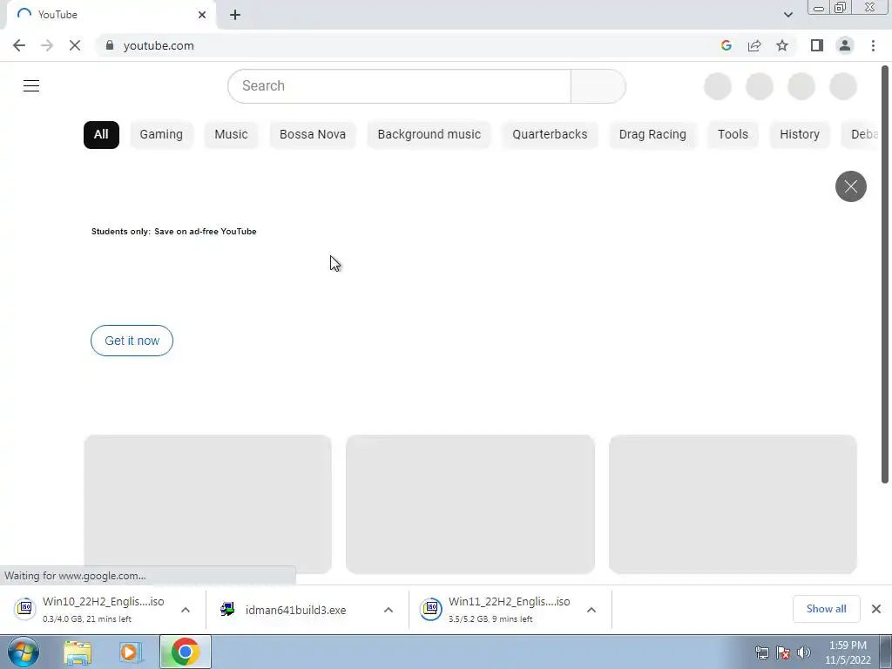
Task: Open a new tab with the plus button
Action: (235, 15)
